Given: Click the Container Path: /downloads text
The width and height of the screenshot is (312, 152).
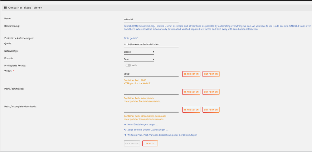Looking at the screenshot, I should point(139,98).
